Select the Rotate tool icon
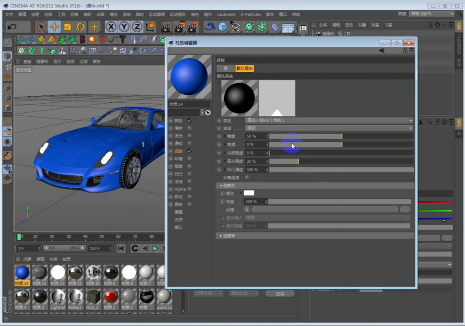 tap(81, 27)
